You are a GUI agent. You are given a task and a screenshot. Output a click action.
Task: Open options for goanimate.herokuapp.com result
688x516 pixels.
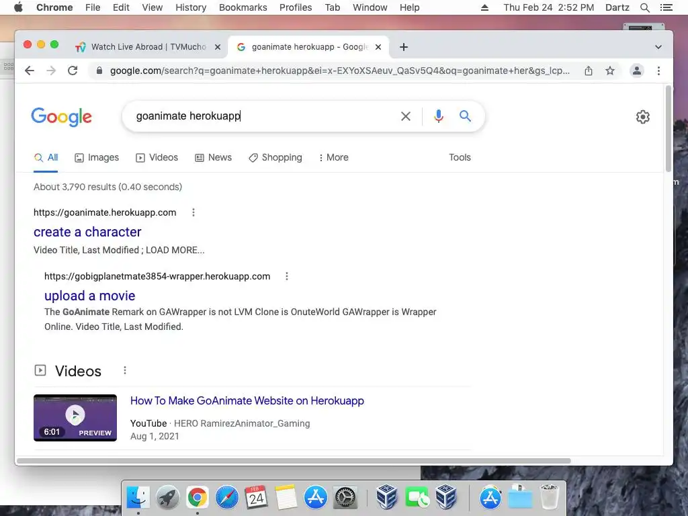(x=193, y=212)
